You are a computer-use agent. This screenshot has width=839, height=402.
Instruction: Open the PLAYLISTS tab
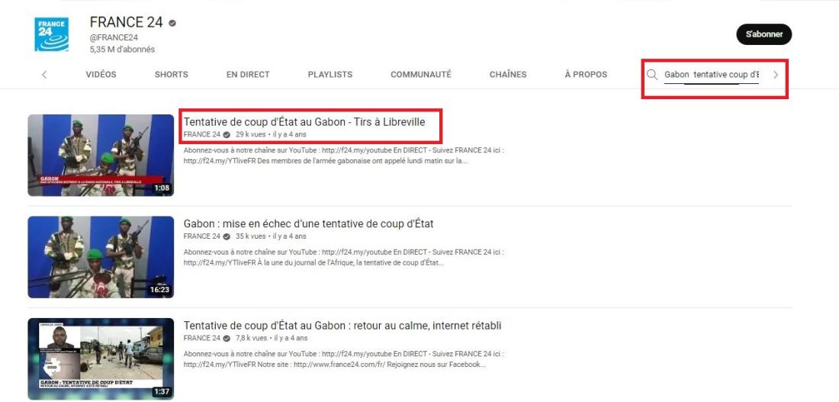(330, 75)
